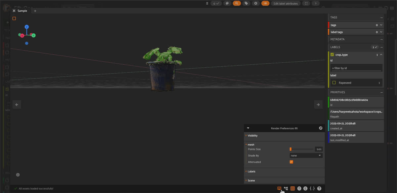Click the drag handle dots in top toolbar
The image size is (397, 193).
pos(207,3)
